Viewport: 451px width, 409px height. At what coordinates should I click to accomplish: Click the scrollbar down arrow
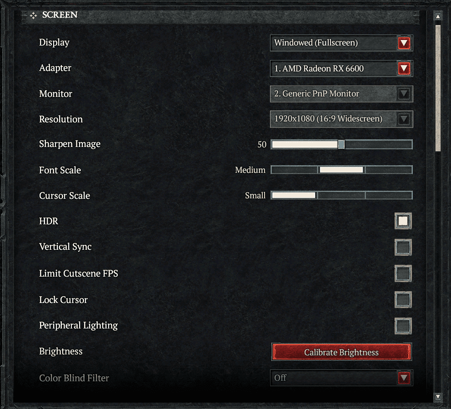click(x=438, y=397)
